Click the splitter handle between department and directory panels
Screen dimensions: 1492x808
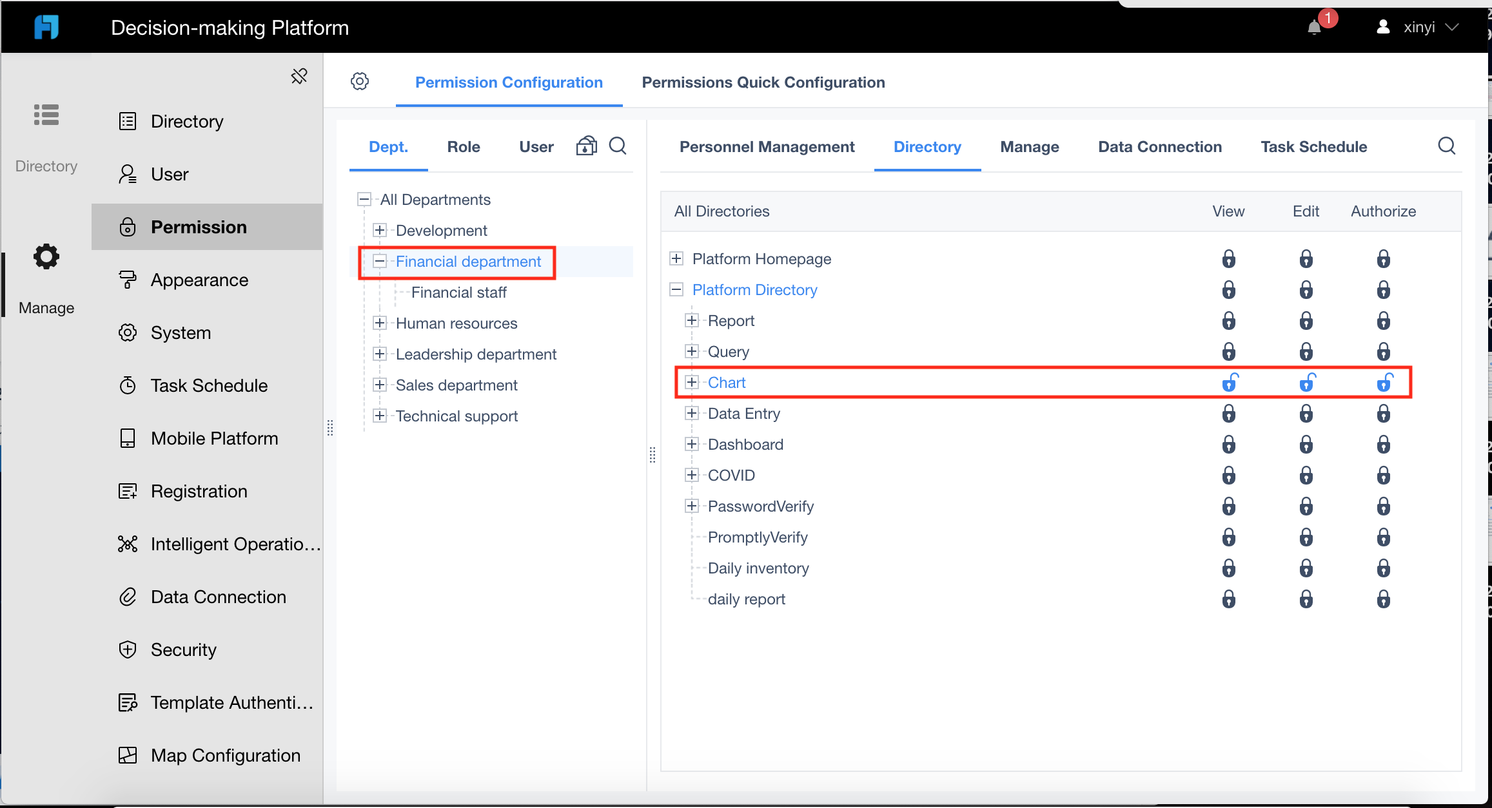pos(653,455)
